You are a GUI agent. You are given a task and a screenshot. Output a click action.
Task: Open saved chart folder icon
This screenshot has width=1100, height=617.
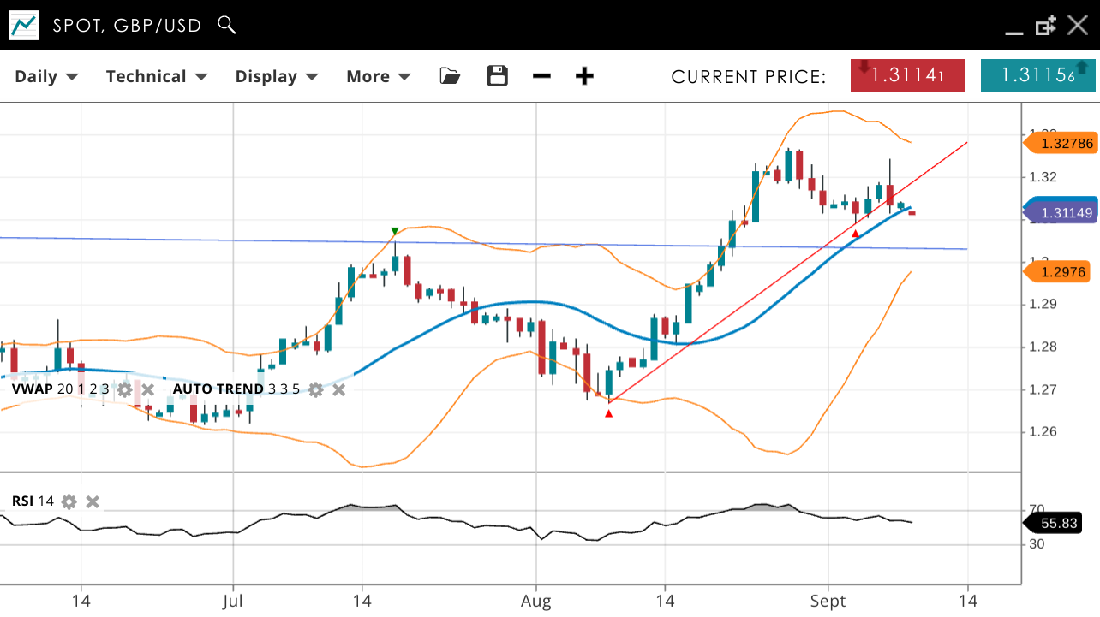(x=450, y=76)
